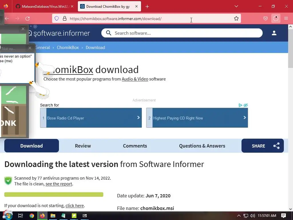The height and width of the screenshot is (220, 293).
Task: Launch Chrome from the taskbar
Action: (x=31, y=216)
